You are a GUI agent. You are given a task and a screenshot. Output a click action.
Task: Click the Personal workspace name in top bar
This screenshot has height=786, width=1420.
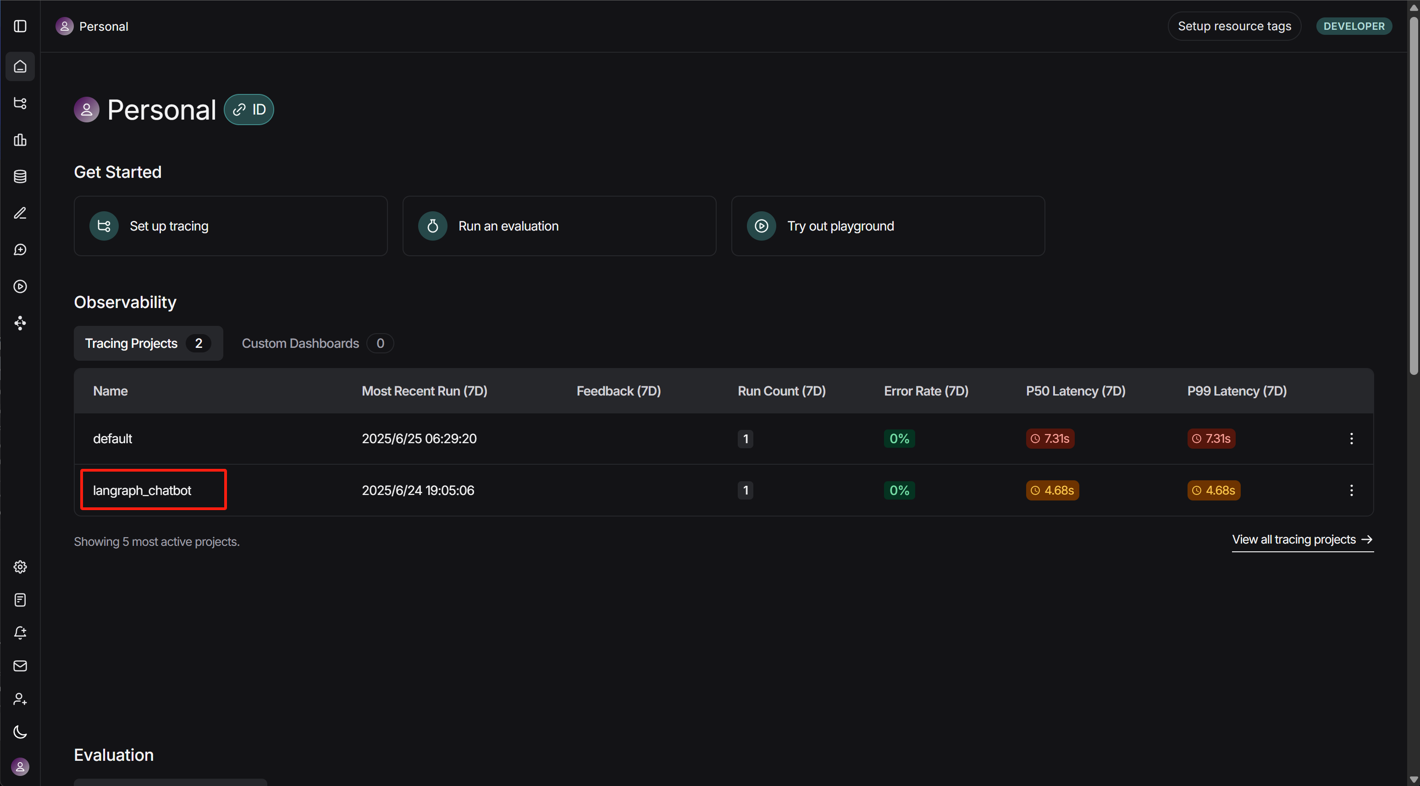pos(104,26)
